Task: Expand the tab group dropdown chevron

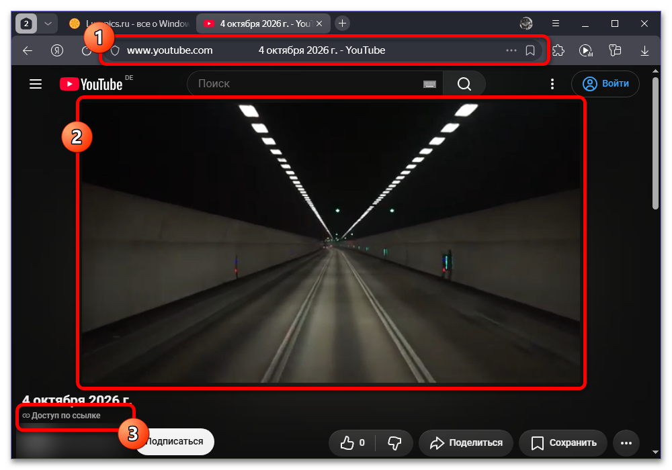Action: point(48,23)
